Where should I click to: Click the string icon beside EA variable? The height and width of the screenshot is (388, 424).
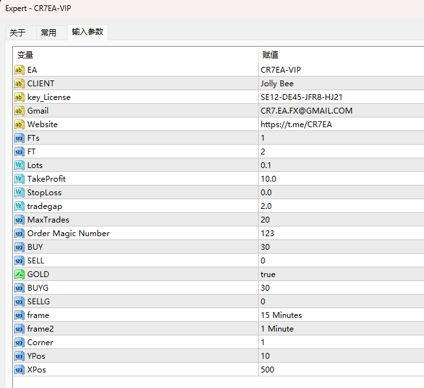pos(19,70)
